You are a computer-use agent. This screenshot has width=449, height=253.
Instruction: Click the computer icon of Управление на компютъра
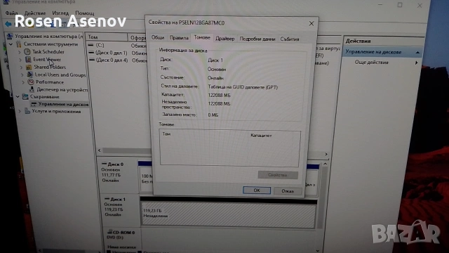tap(10, 36)
